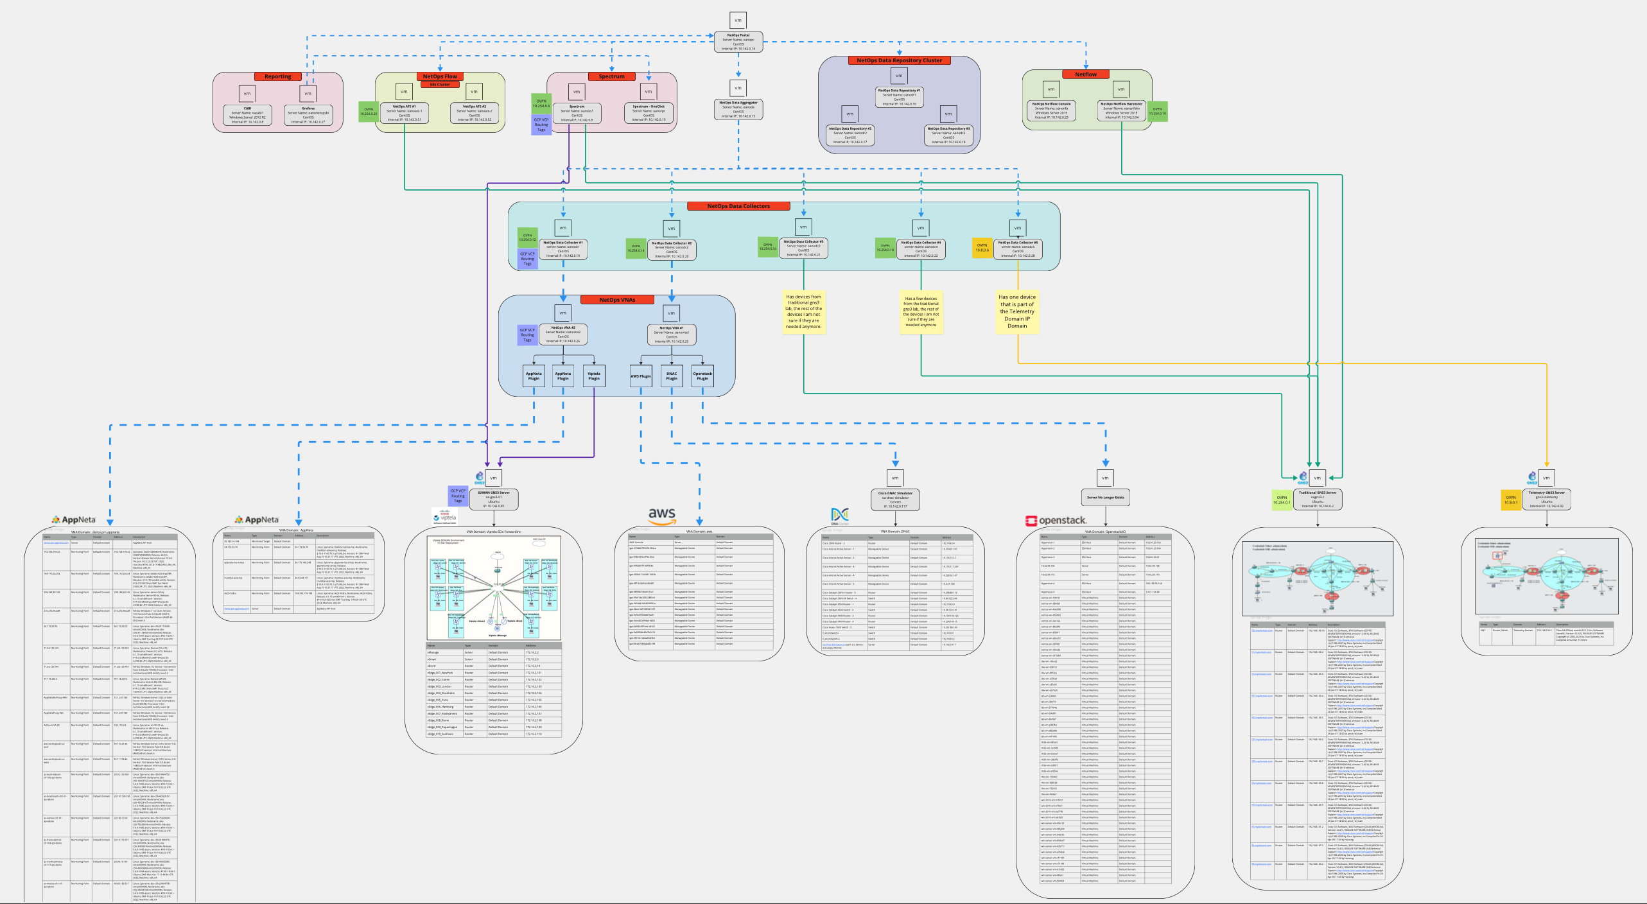Select the vEdge_001_NewYork row in Viptela table

494,673
